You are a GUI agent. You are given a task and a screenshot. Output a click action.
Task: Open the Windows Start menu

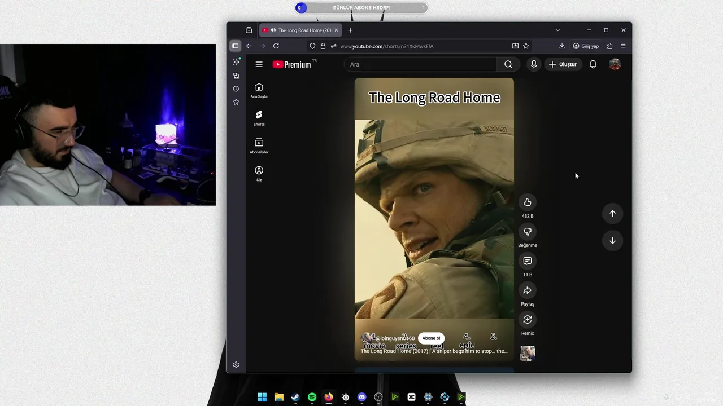point(262,397)
